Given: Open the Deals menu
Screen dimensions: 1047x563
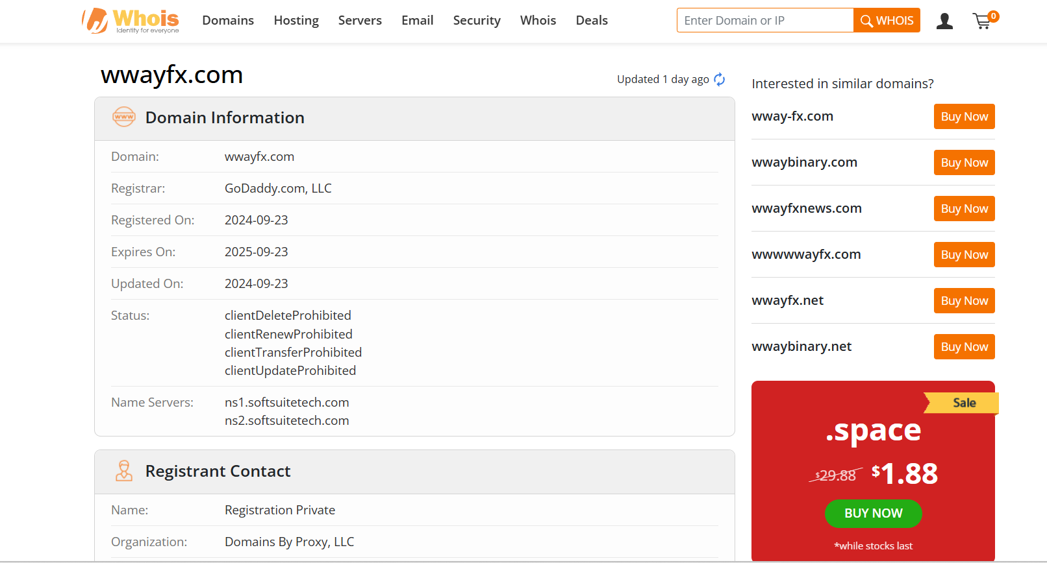Looking at the screenshot, I should point(592,21).
